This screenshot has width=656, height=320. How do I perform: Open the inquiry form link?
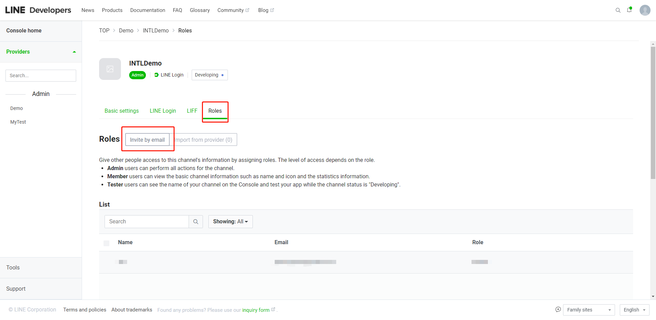point(256,310)
